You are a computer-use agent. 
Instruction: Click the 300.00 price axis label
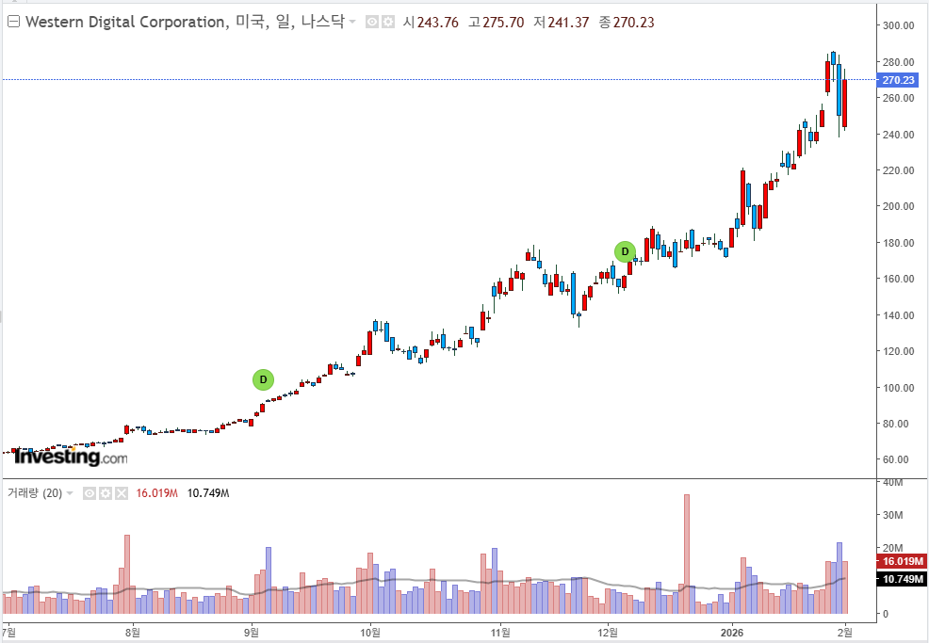(x=898, y=25)
